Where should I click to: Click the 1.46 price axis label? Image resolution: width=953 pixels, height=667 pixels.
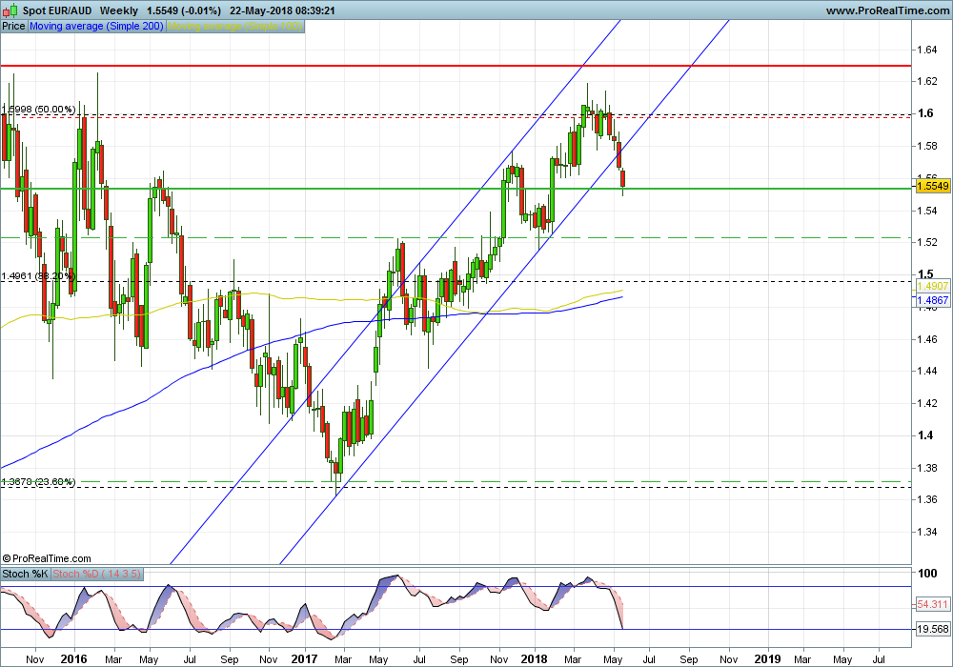(x=927, y=339)
